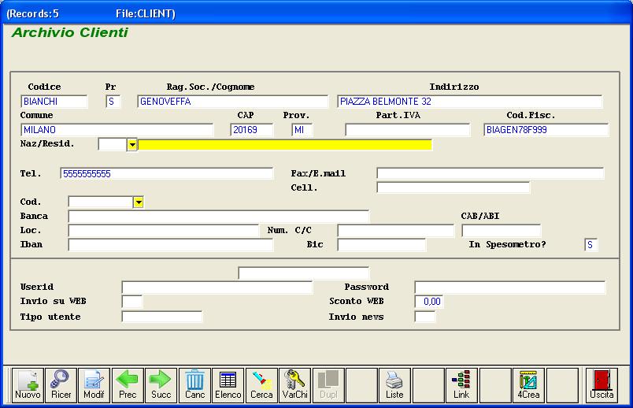The width and height of the screenshot is (633, 408).
Task: Click the Prov. field MI
Action: point(302,130)
